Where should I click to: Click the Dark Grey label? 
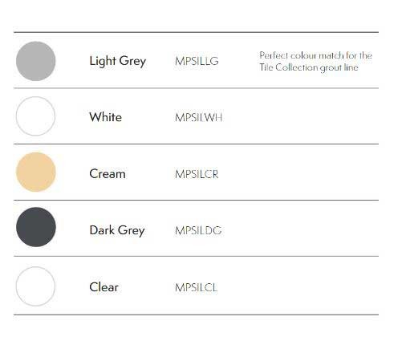[x=117, y=230]
